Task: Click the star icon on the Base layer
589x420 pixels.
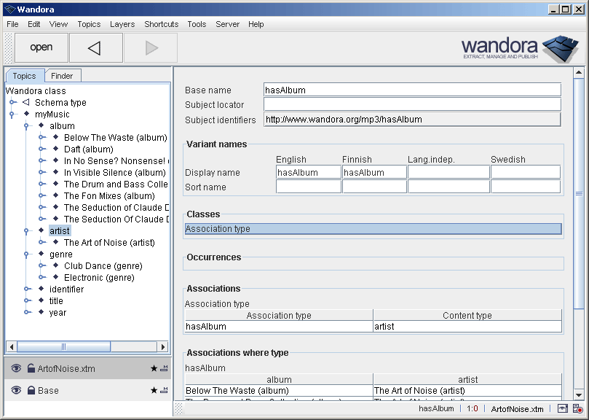Action: point(154,390)
